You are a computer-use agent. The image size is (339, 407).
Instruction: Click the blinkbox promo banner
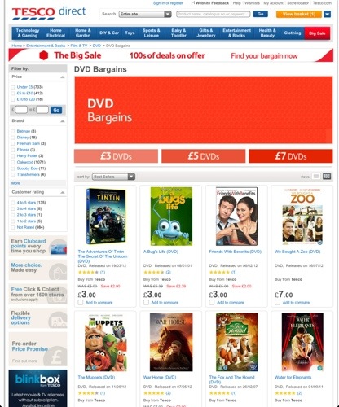coord(37,388)
